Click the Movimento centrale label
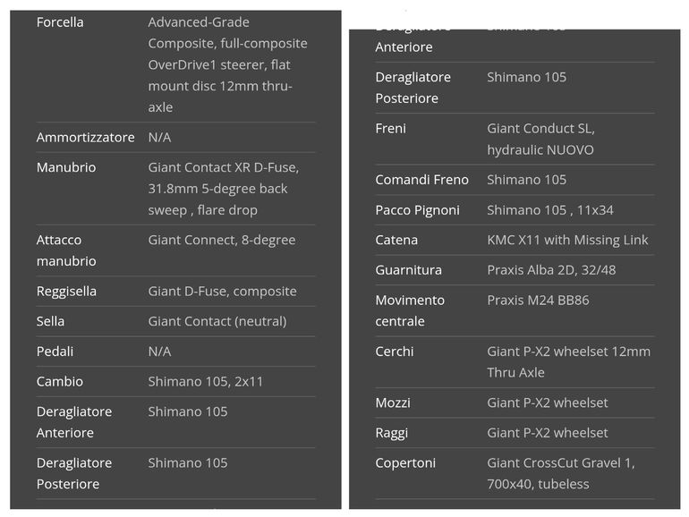689x517 pixels. tap(410, 310)
